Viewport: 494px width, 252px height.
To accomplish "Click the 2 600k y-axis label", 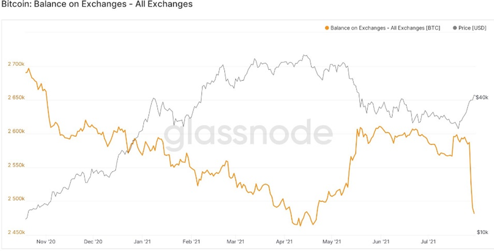I will (17, 132).
